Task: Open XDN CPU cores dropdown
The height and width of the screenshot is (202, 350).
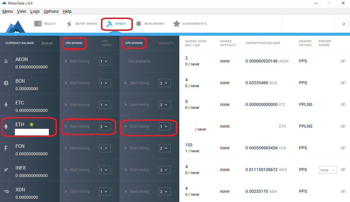Action: 105,192
